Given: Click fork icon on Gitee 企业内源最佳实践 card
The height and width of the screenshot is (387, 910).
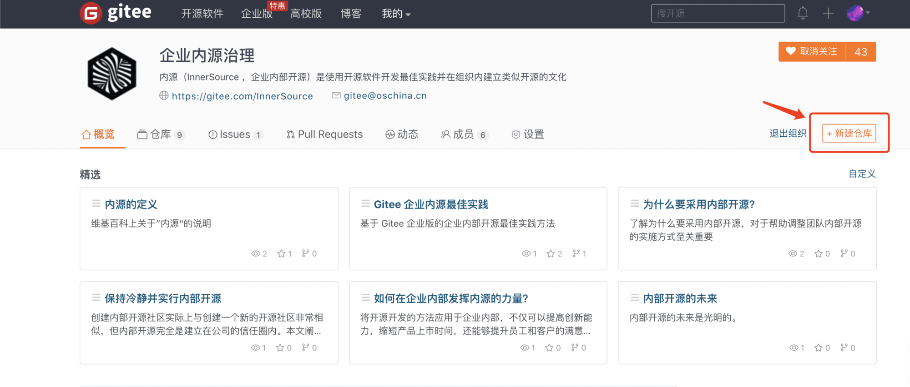Looking at the screenshot, I should [x=576, y=253].
